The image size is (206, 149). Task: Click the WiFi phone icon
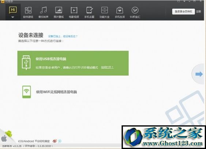27,92
